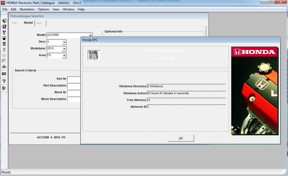The height and width of the screenshot is (176, 288).
Task: Click the 'Honda EPC' dialog title bar
Action: (180, 40)
